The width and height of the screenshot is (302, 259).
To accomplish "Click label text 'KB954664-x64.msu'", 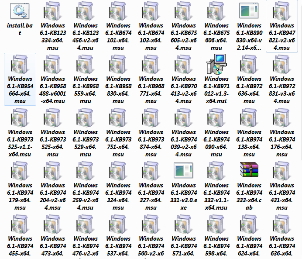I will 20,93.
